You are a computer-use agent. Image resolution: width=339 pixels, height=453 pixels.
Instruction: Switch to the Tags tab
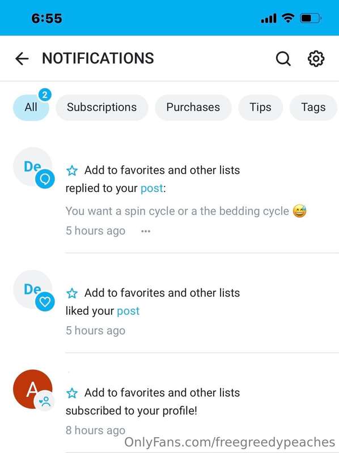(x=313, y=107)
